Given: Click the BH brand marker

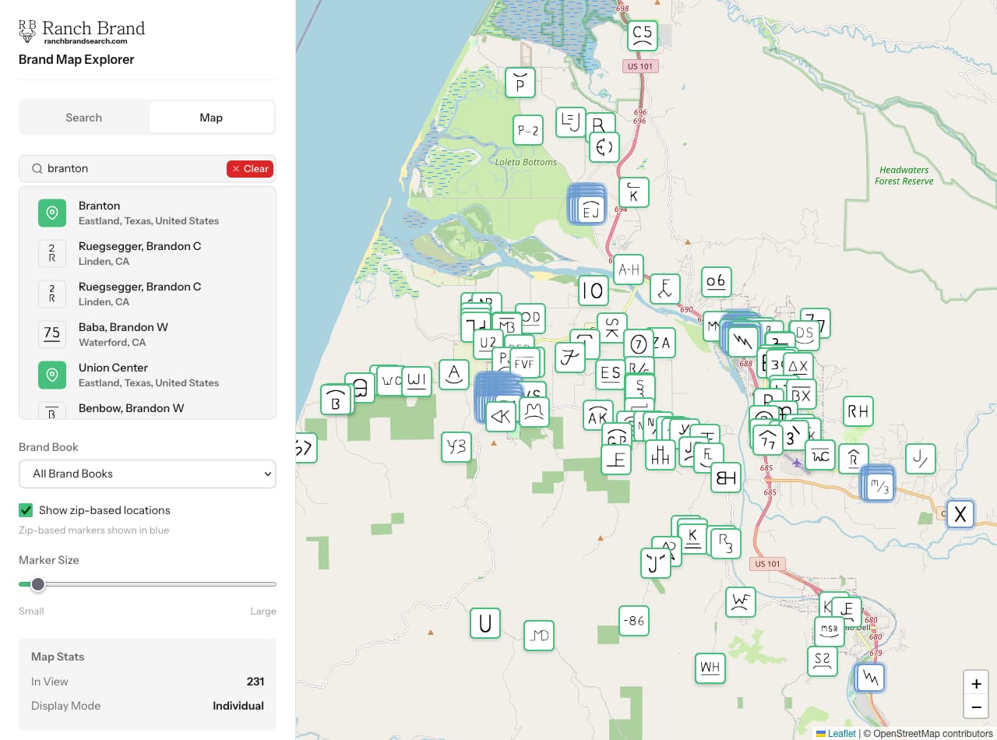Looking at the screenshot, I should [724, 477].
